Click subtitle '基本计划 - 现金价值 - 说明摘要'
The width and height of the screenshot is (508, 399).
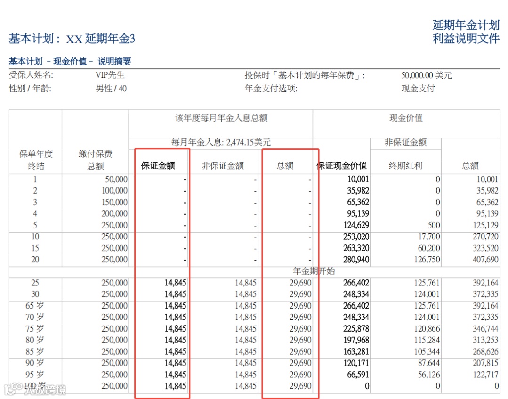click(x=70, y=61)
